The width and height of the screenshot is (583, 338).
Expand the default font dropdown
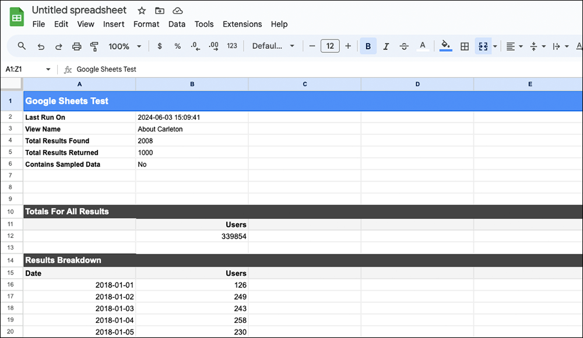[273, 46]
